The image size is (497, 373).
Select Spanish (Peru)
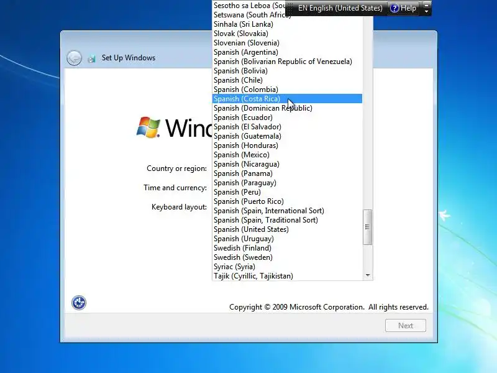click(x=287, y=192)
